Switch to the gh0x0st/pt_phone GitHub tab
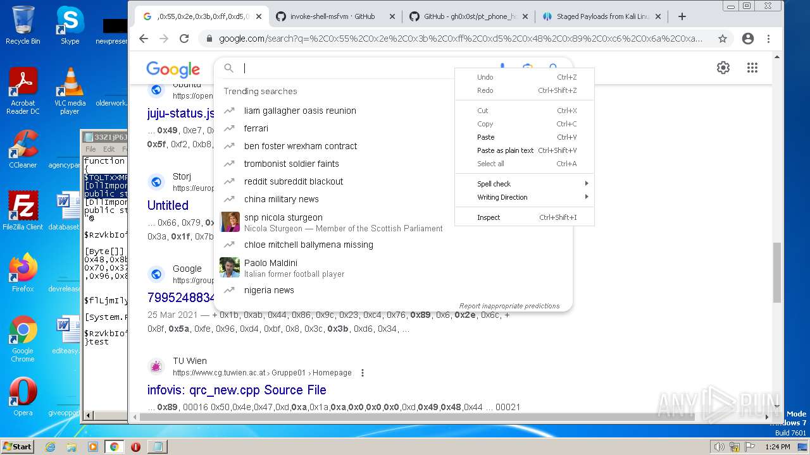This screenshot has height=455, width=810. click(x=470, y=16)
